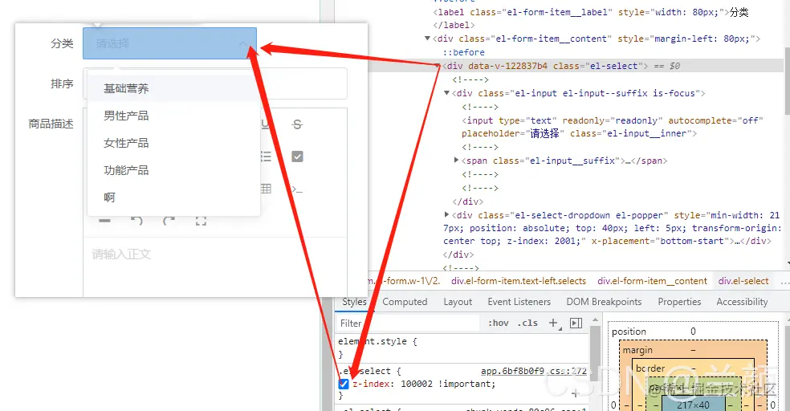Select 基础营养 option in the dropdown list
The height and width of the screenshot is (411, 790).
174,88
